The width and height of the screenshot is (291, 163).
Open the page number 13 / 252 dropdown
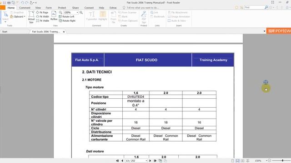tap(146, 161)
